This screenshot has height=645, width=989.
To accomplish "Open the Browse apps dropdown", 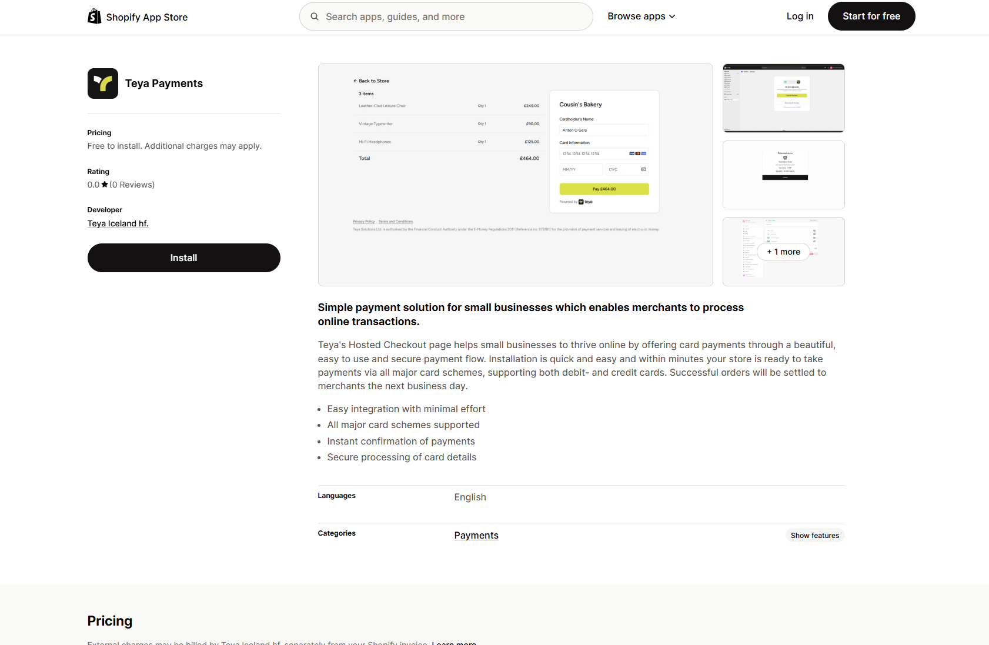I will click(641, 16).
